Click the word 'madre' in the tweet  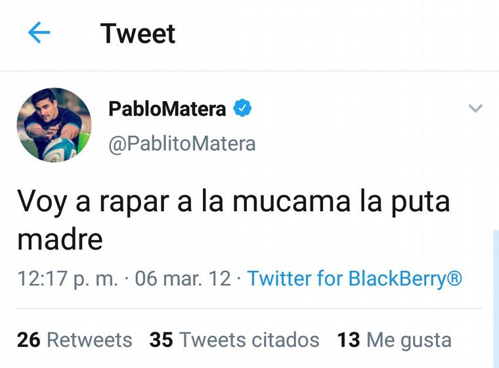60,239
